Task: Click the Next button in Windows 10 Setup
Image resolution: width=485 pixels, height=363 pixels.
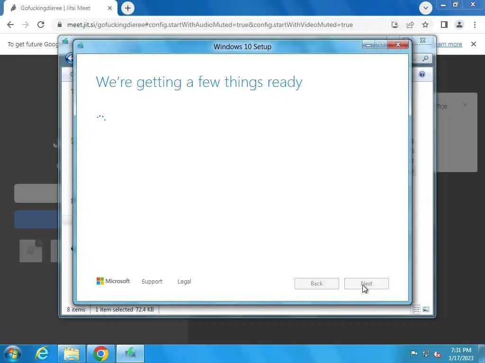Action: coord(366,284)
